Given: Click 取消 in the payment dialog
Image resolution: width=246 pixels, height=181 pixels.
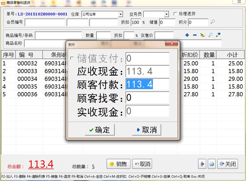Looking at the screenshot, I should pos(147,130).
